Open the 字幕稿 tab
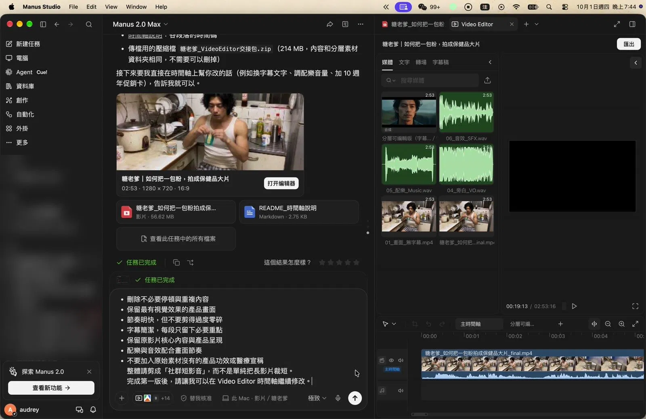The width and height of the screenshot is (646, 419). pyautogui.click(x=440, y=62)
